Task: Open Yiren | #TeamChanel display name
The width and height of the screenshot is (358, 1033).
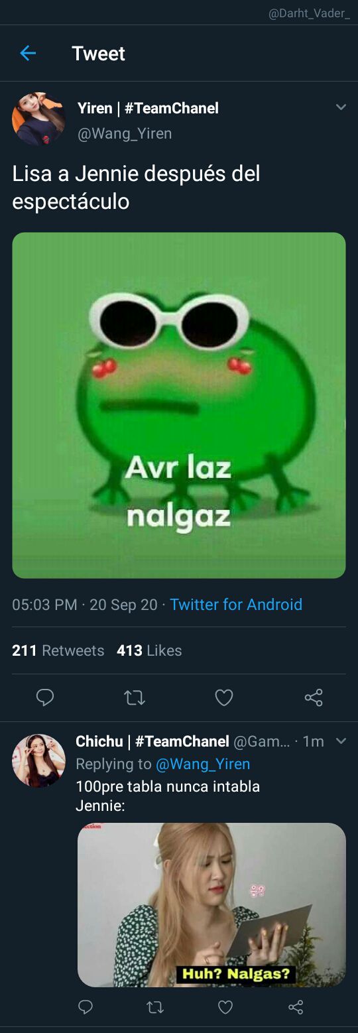Action: pos(148,108)
